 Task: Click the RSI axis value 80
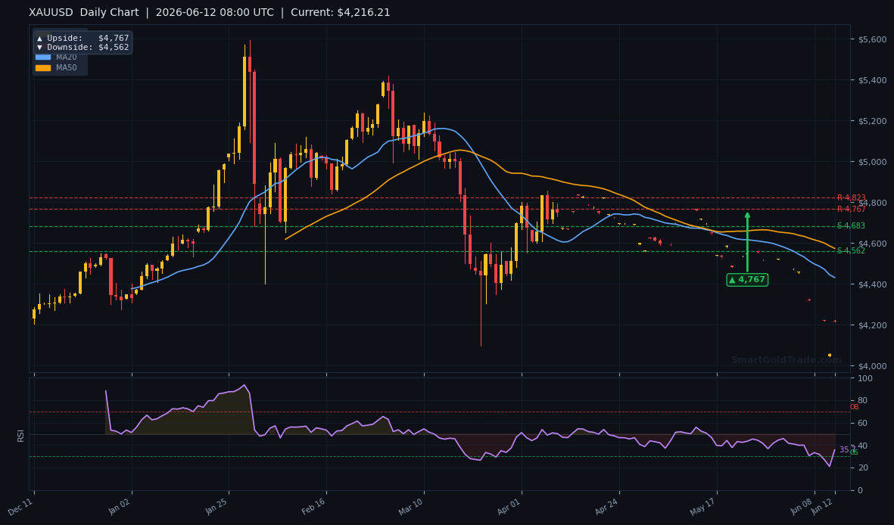(x=863, y=401)
